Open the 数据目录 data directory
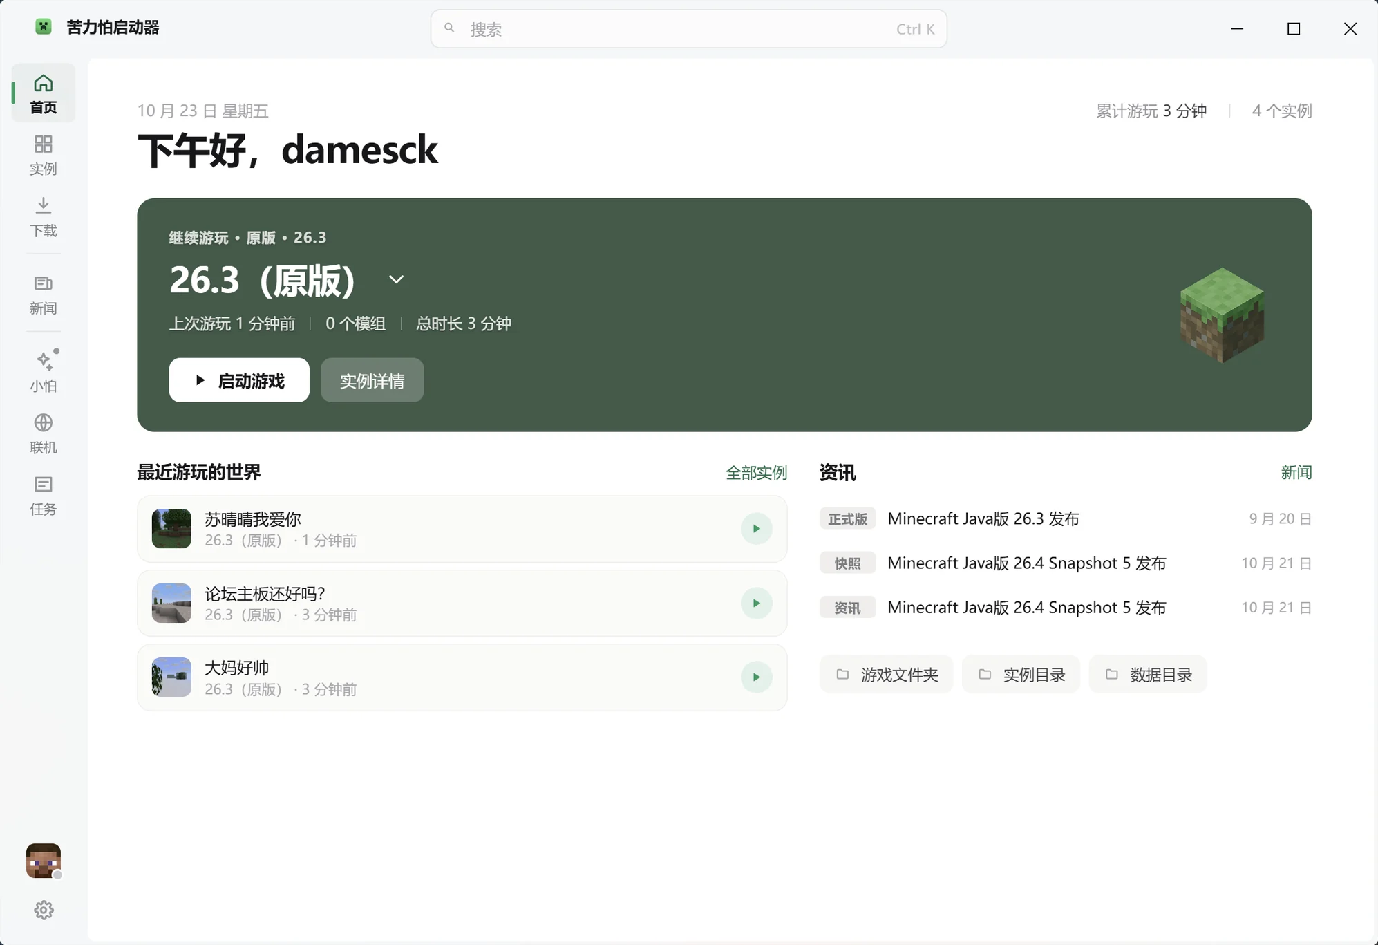 1148,674
